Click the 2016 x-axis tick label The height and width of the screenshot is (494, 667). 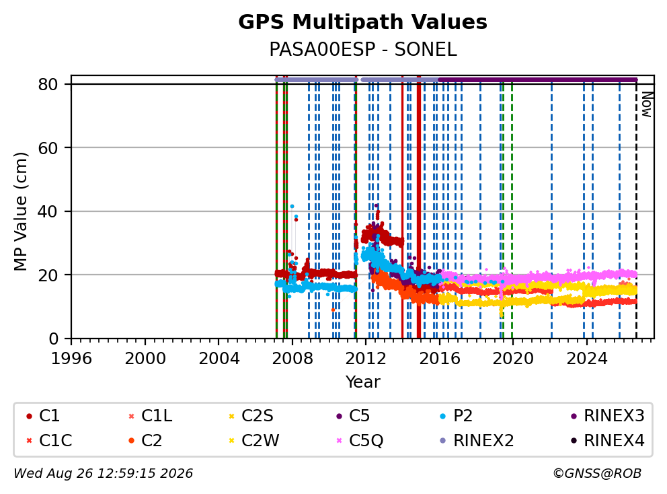(440, 359)
